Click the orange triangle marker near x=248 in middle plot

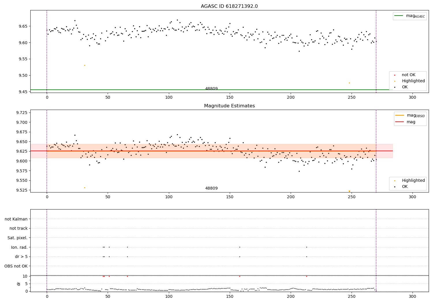click(349, 191)
